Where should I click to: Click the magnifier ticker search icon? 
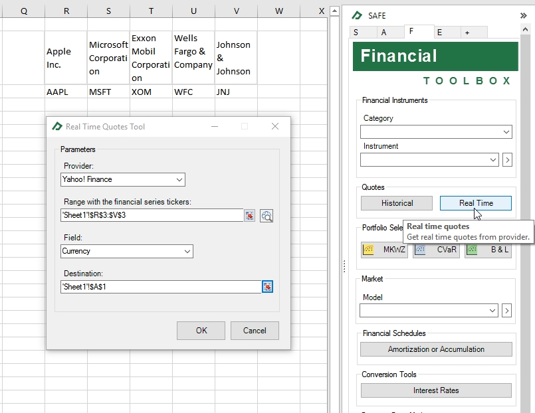tap(267, 215)
